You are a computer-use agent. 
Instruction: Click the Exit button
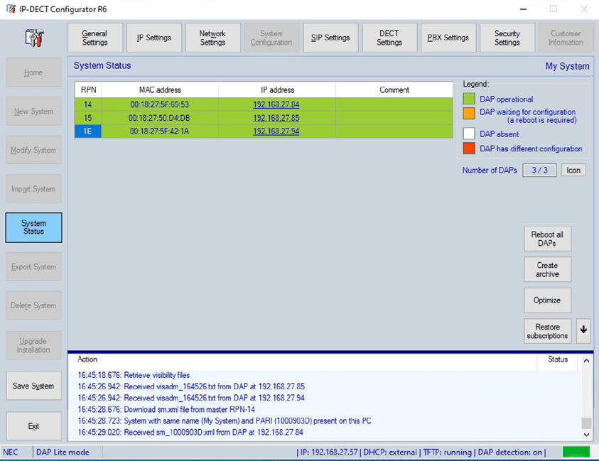click(33, 426)
